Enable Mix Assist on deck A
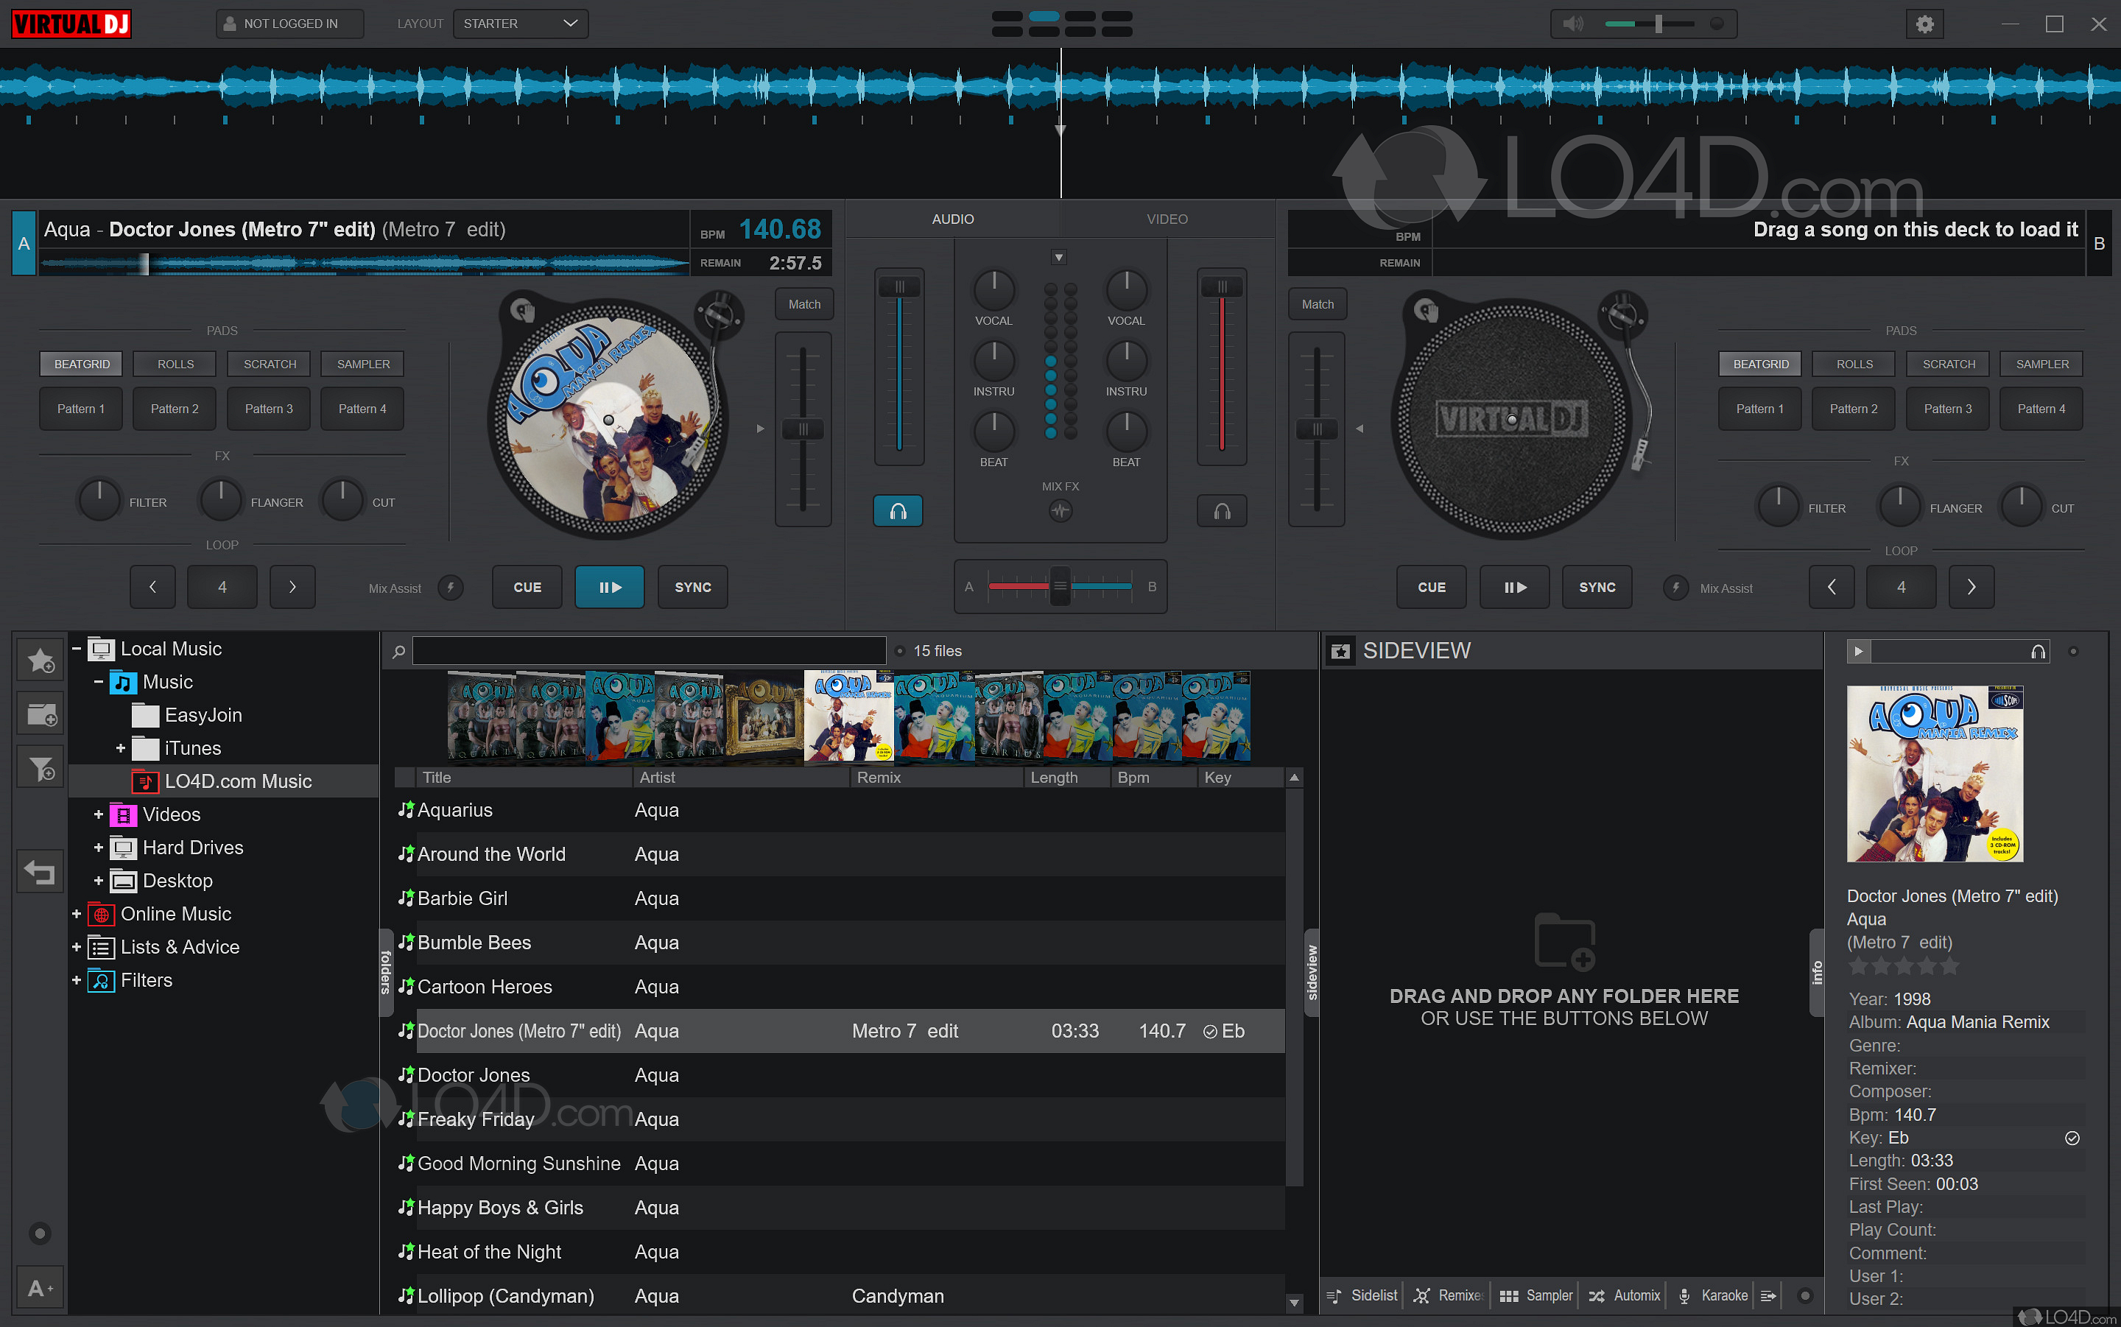The width and height of the screenshot is (2121, 1327). (451, 588)
